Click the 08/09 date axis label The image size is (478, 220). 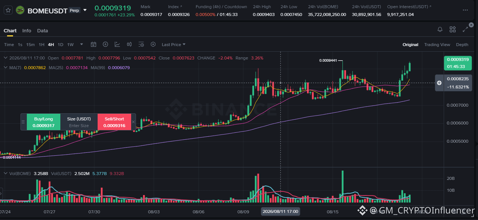[x=243, y=212]
